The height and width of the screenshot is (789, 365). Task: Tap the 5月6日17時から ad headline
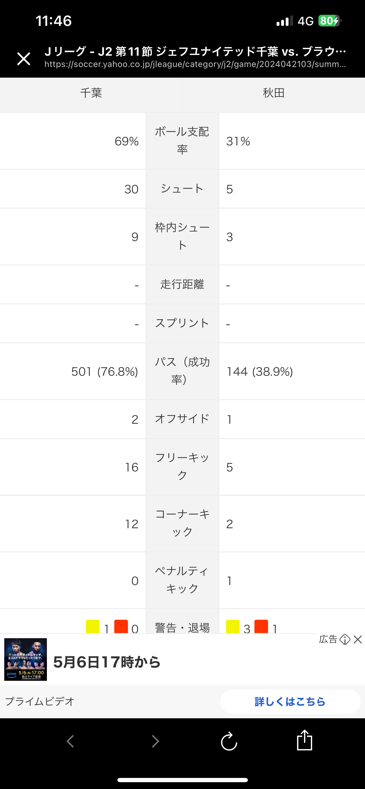[x=107, y=662]
